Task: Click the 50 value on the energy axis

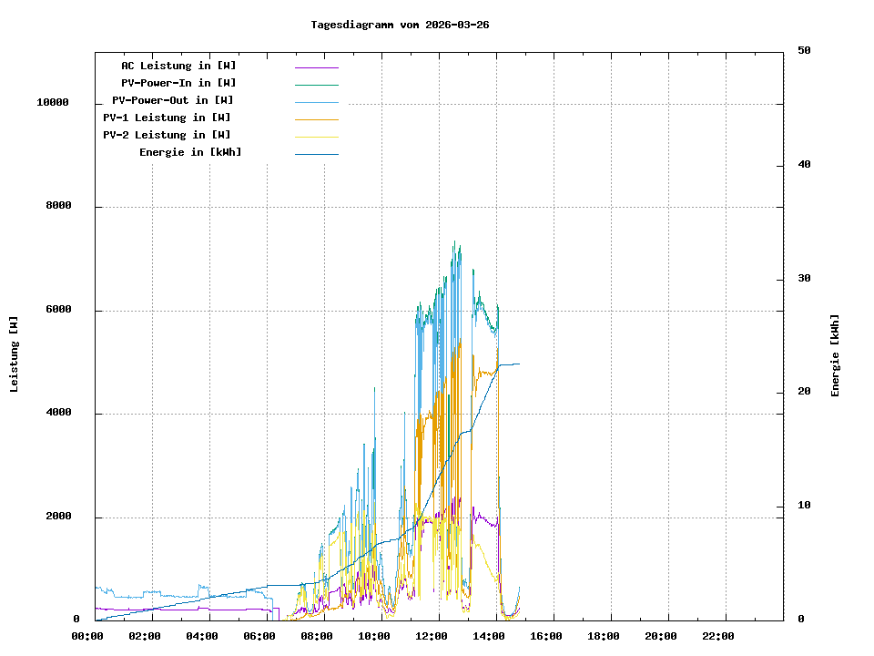Action: 804,51
